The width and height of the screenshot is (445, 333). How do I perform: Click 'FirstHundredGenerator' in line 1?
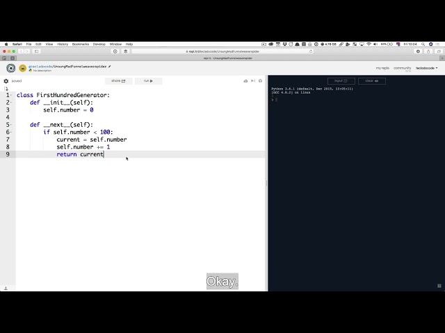(x=73, y=95)
